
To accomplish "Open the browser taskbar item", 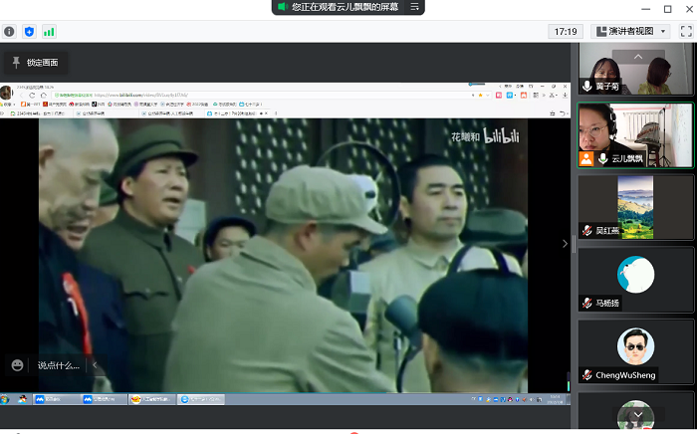I will [201, 399].
